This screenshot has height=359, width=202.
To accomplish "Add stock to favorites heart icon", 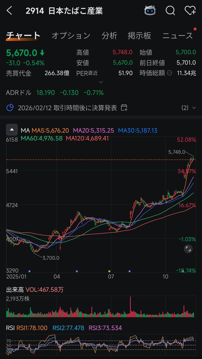I will [x=190, y=11].
